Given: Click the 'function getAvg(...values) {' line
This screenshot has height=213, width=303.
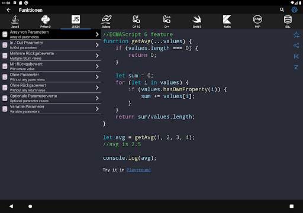Looking at the screenshot, I should point(147,41).
